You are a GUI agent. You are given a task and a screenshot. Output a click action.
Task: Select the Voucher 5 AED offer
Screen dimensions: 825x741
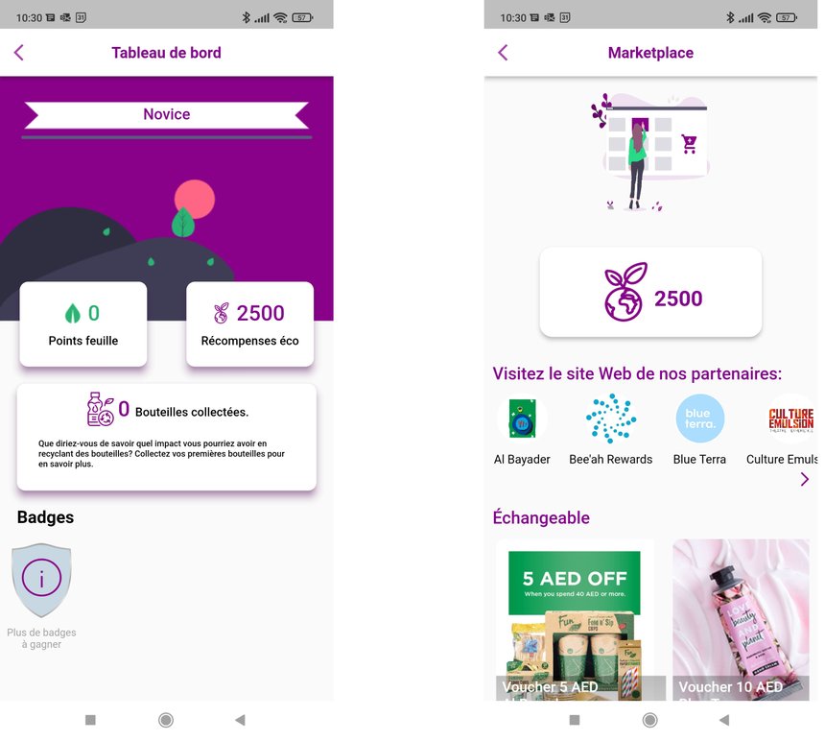[x=576, y=620]
